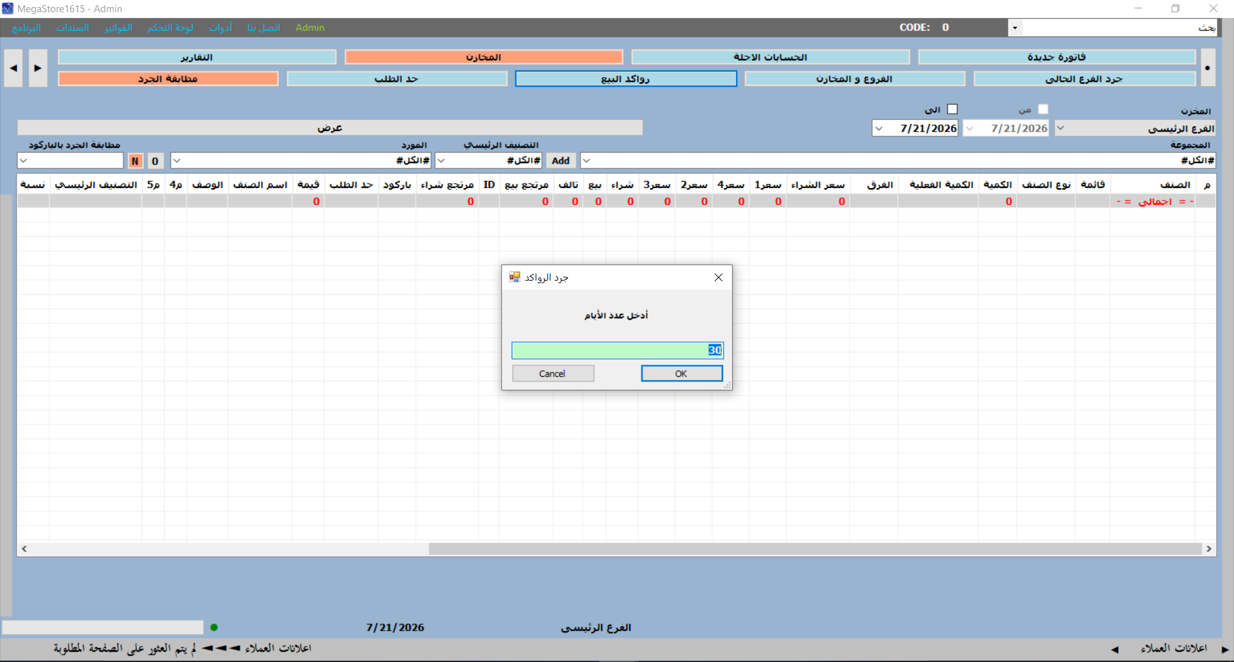Open the البرنامج menu

click(x=26, y=28)
